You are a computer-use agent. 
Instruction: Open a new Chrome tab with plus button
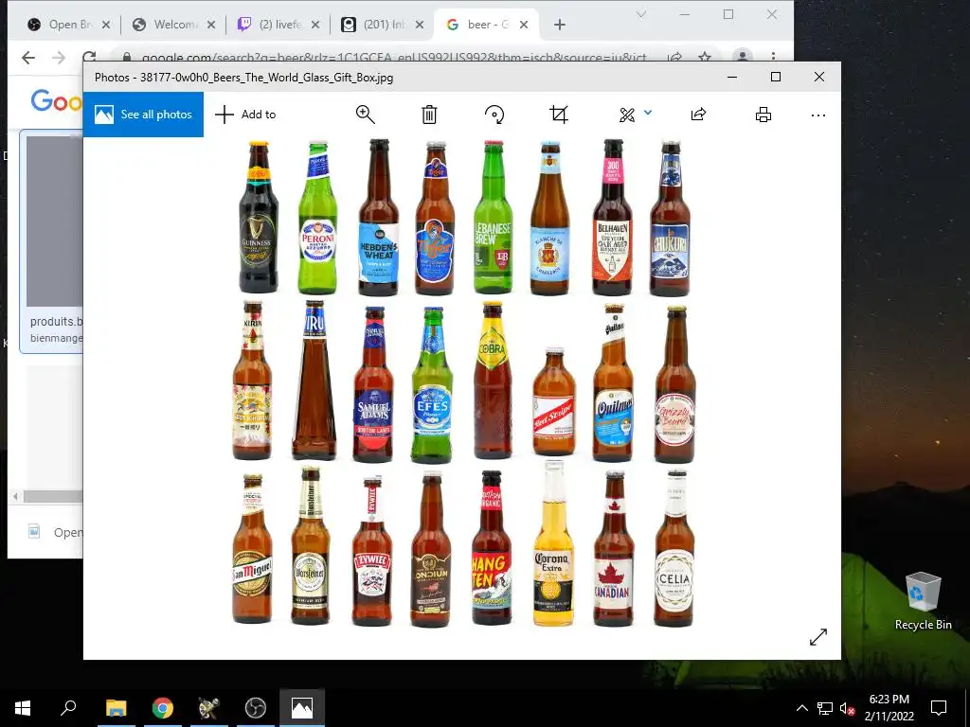click(560, 25)
